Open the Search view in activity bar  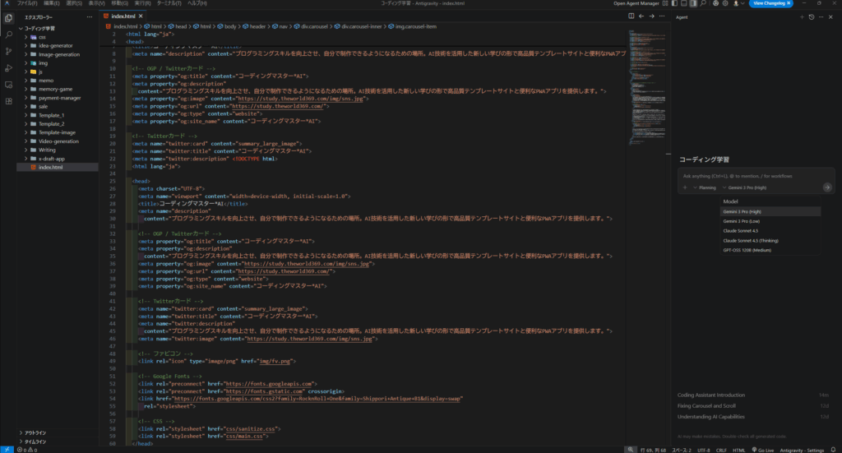pyautogui.click(x=8, y=35)
